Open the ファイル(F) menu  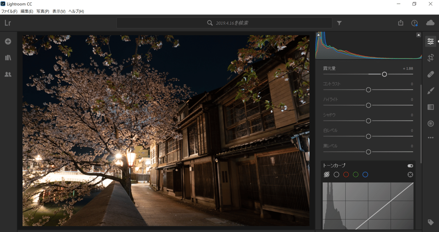coord(9,11)
